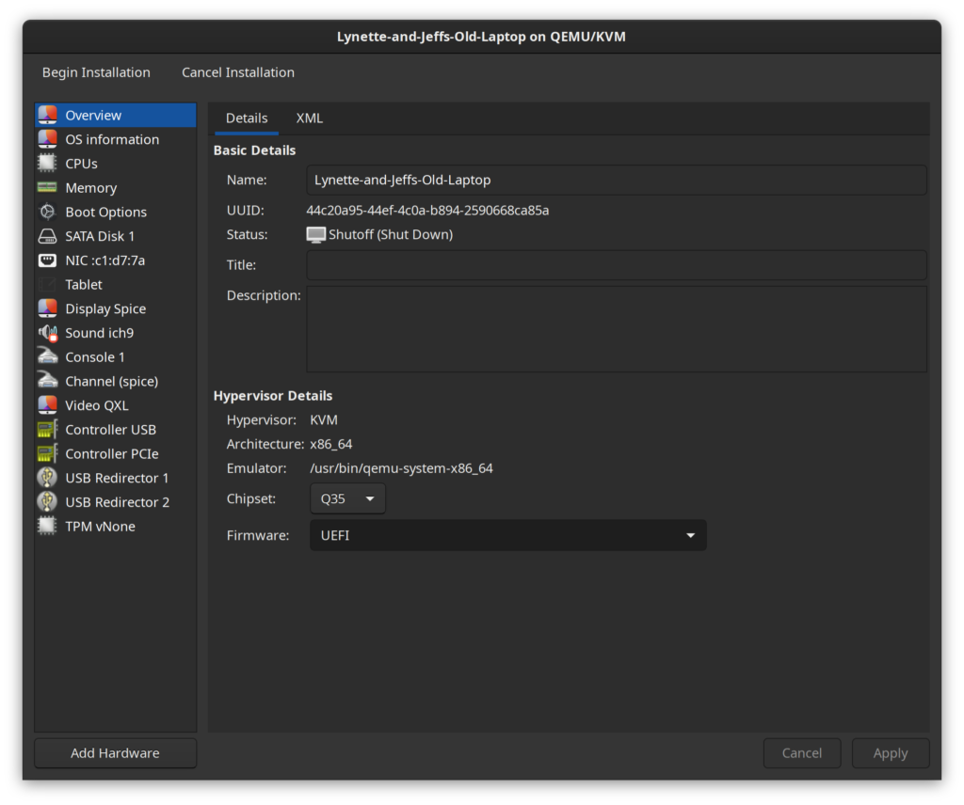Image resolution: width=964 pixels, height=805 pixels.
Task: Click into the Title text field
Action: point(616,265)
